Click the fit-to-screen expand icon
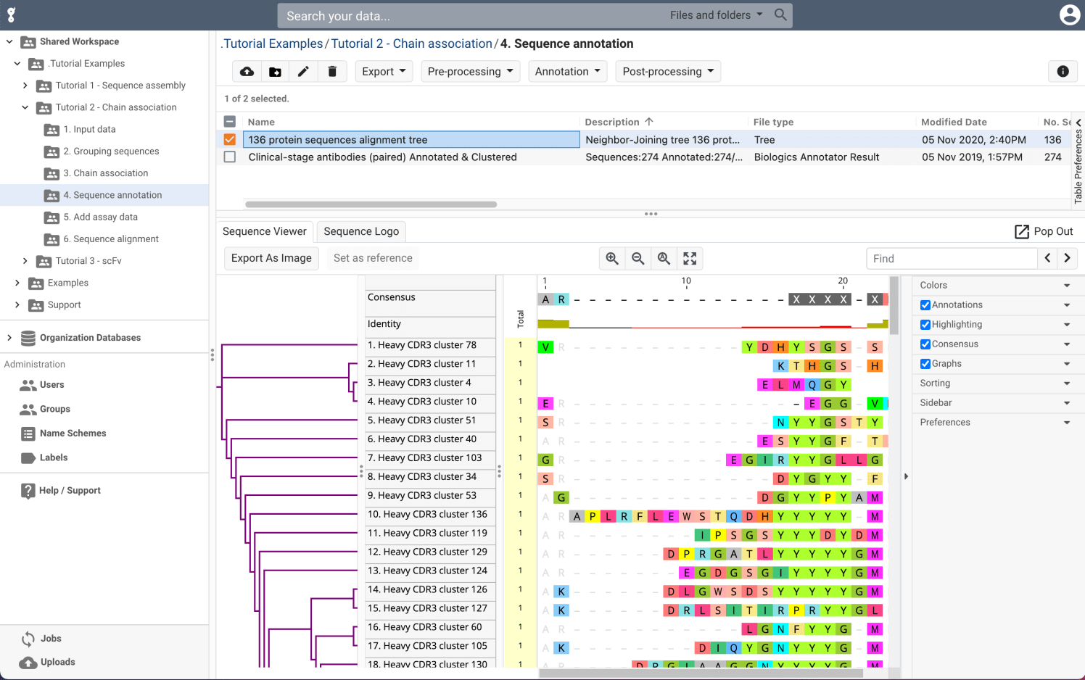This screenshot has width=1085, height=680. (x=690, y=258)
